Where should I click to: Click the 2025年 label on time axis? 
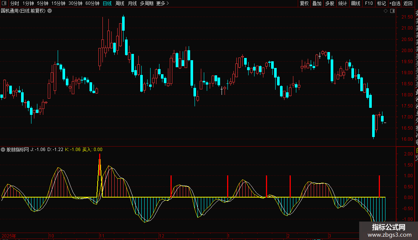click(9, 236)
